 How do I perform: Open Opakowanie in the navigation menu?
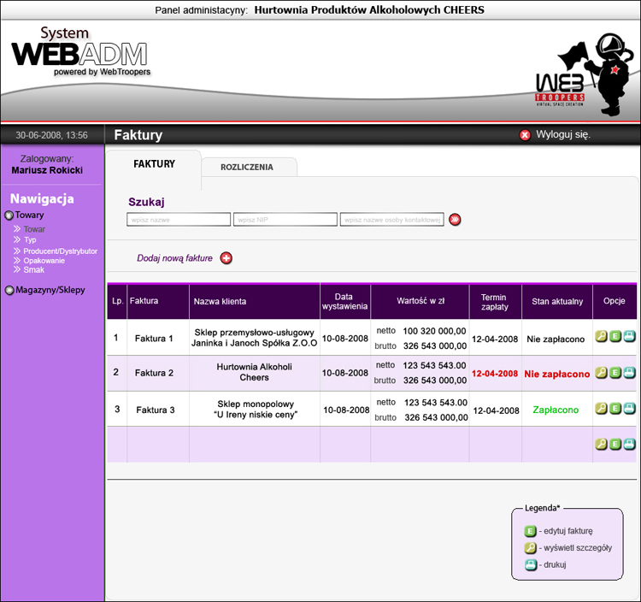coord(44,261)
